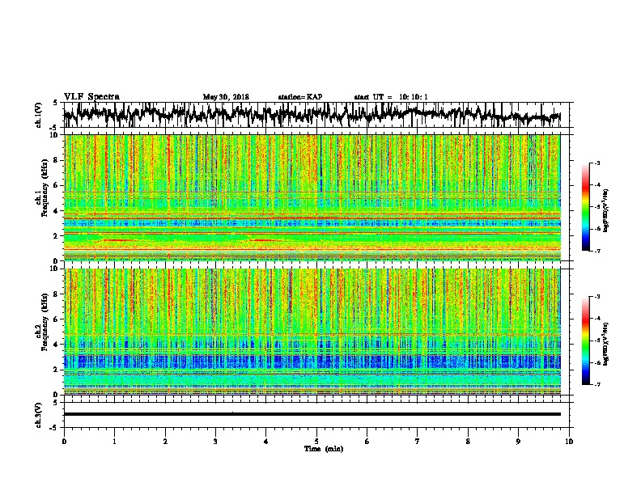Click the "Time (min)" axis label
The image size is (641, 495).
pyautogui.click(x=324, y=449)
